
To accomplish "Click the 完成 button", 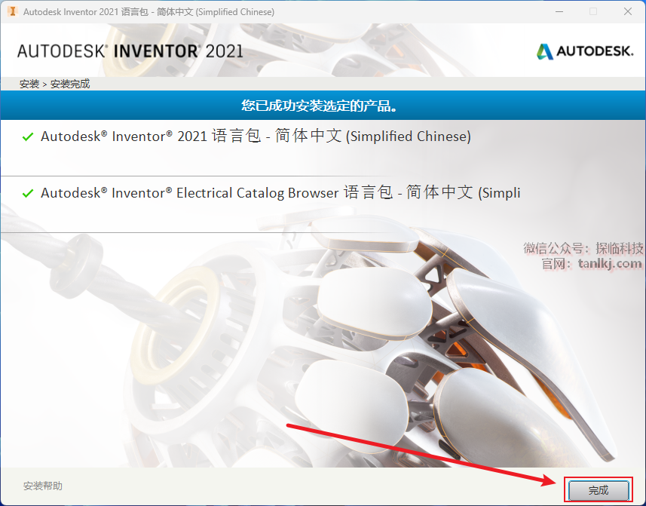I will point(599,490).
